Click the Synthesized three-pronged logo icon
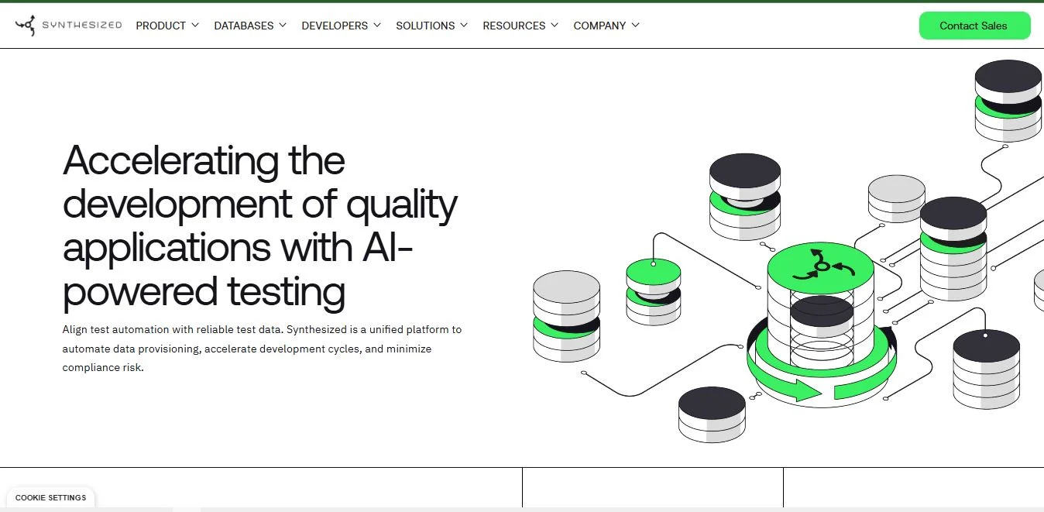The image size is (1044, 512). click(25, 25)
